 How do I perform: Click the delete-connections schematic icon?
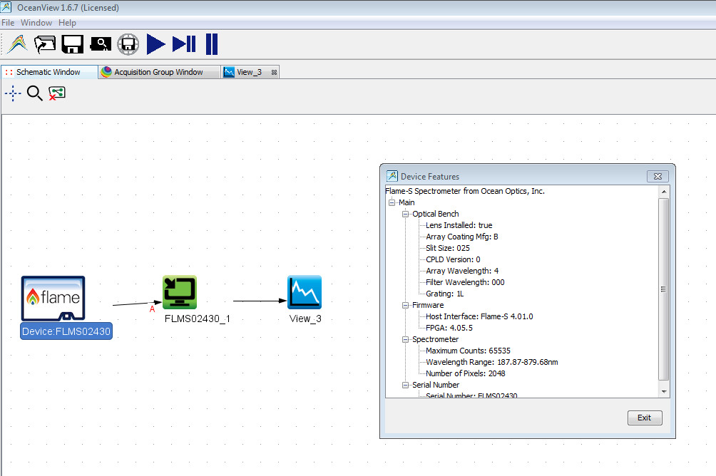coord(56,93)
